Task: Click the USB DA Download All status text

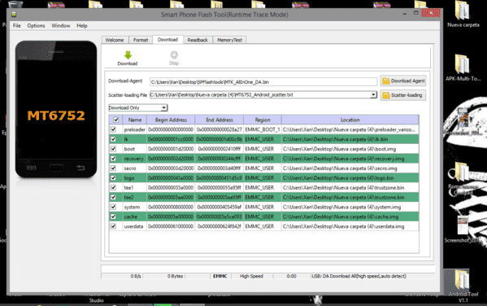Action: point(359,276)
